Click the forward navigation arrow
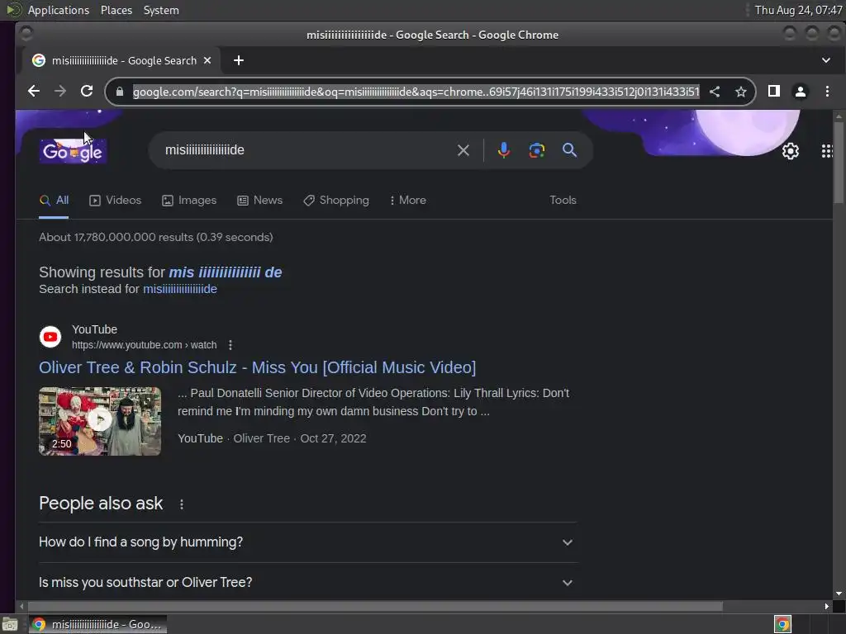The image size is (846, 634). click(59, 91)
